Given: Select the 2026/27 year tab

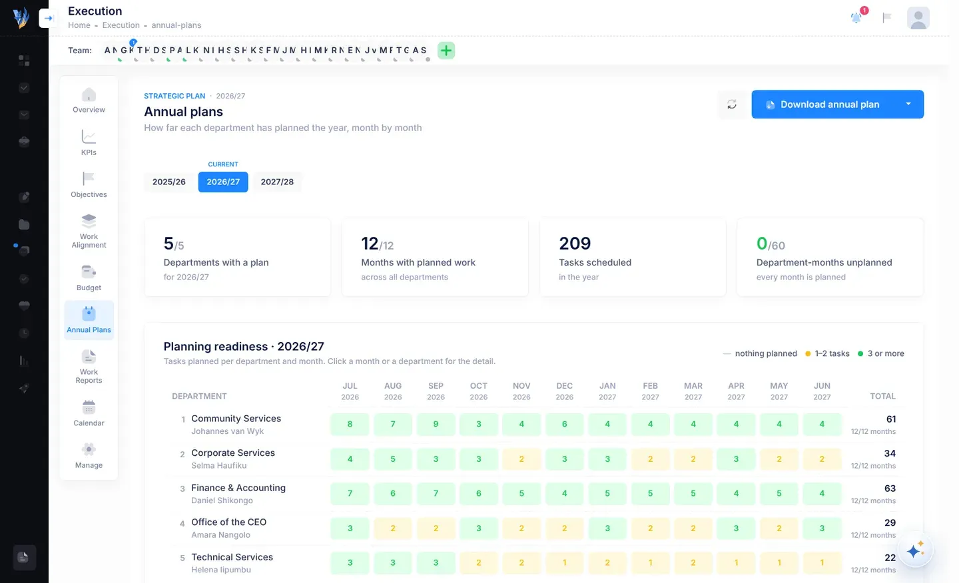Looking at the screenshot, I should 223,182.
